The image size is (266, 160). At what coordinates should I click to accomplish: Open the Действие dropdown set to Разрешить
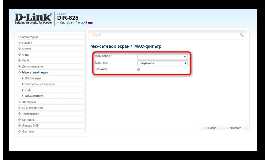click(x=162, y=63)
